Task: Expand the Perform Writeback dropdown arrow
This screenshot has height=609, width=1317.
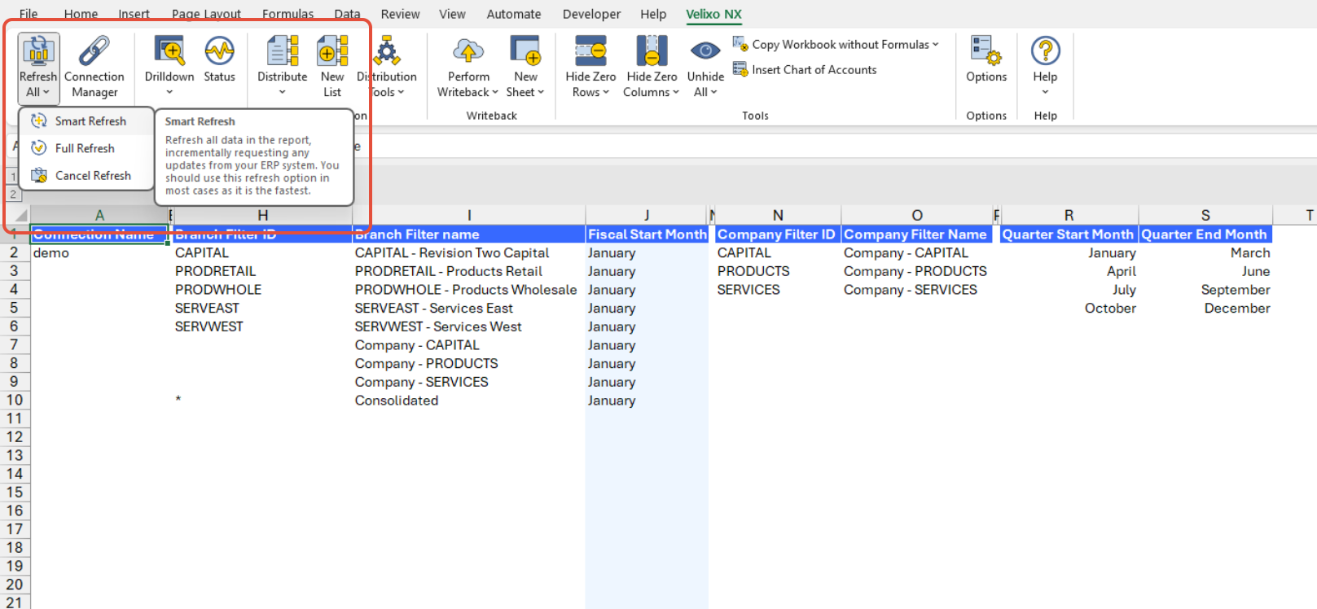Action: [x=495, y=92]
